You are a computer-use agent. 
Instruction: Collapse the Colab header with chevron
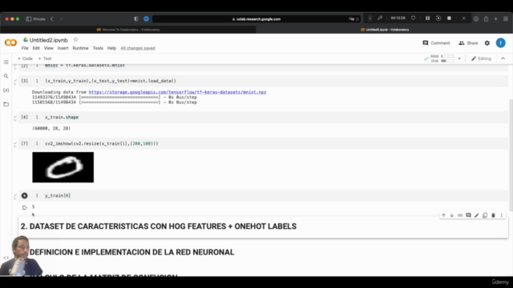(x=503, y=58)
